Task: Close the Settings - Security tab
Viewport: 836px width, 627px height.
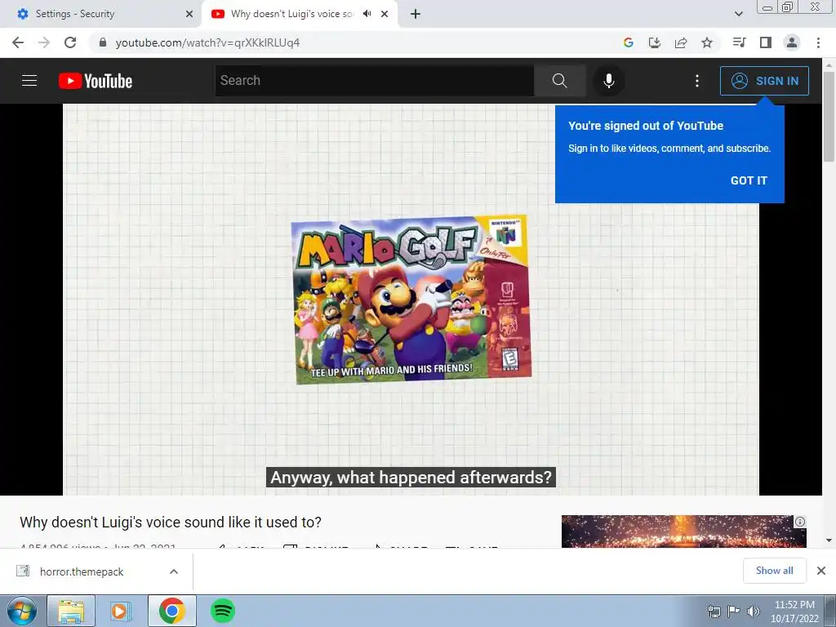Action: [189, 14]
